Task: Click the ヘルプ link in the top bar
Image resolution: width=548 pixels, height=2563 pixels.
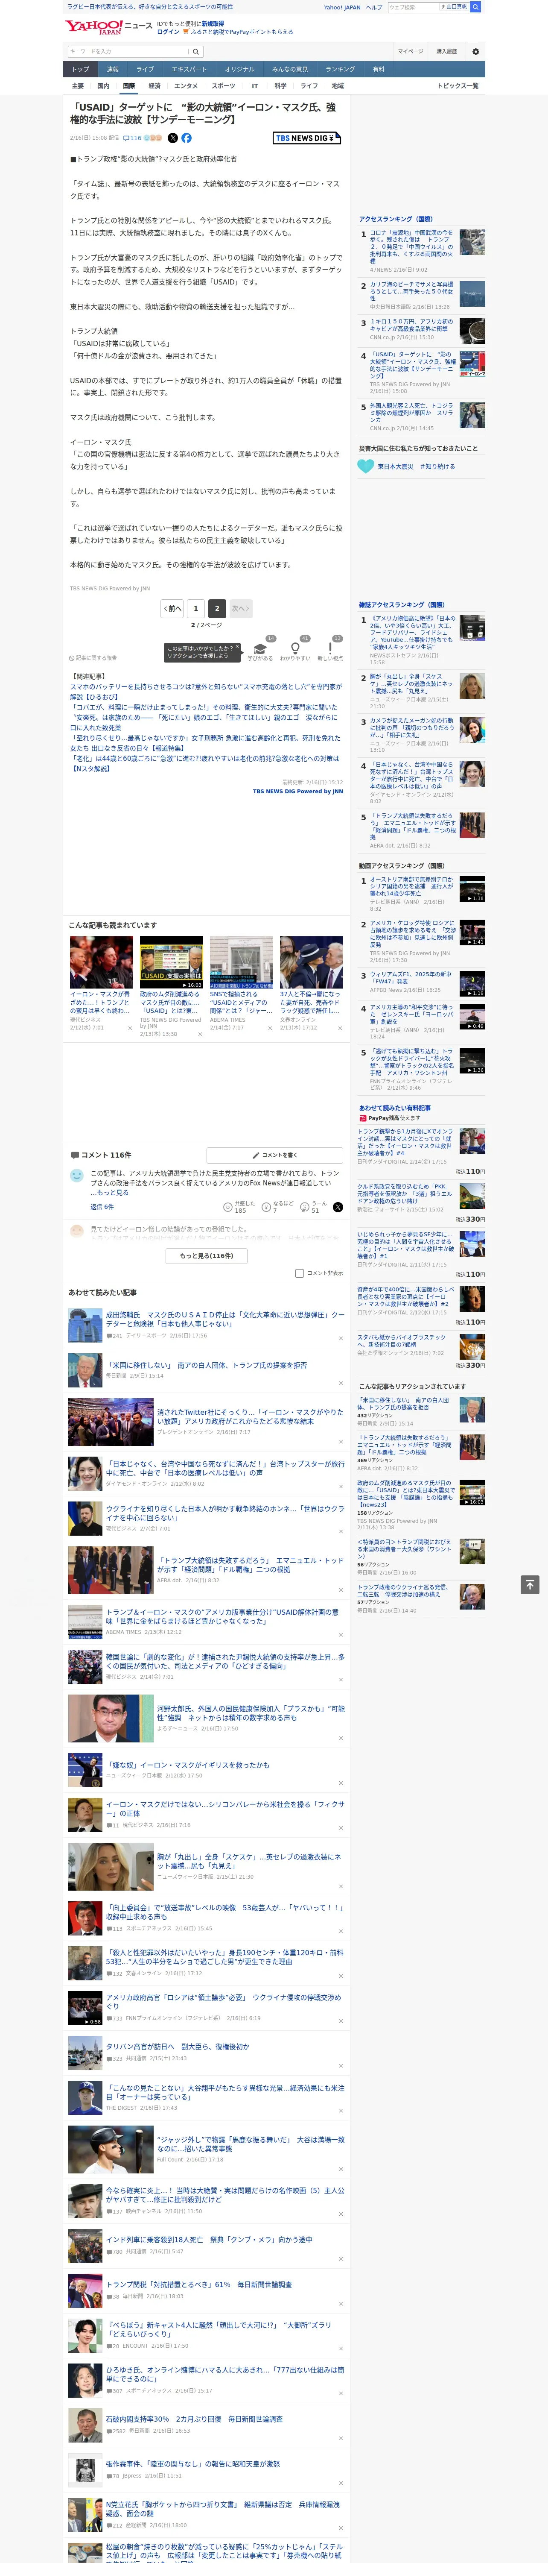Action: coord(374,7)
